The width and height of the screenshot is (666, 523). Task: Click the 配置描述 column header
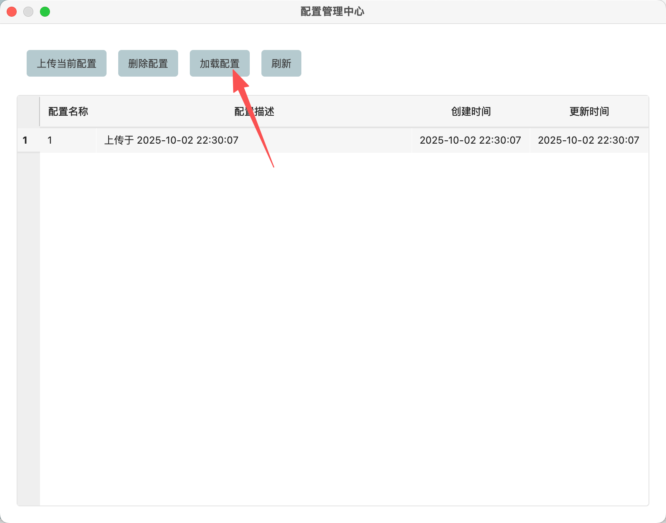pyautogui.click(x=254, y=112)
